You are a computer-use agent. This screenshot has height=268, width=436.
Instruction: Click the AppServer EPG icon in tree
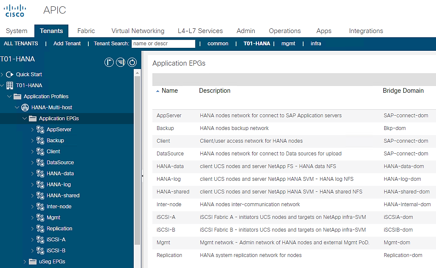pyautogui.click(x=40, y=130)
